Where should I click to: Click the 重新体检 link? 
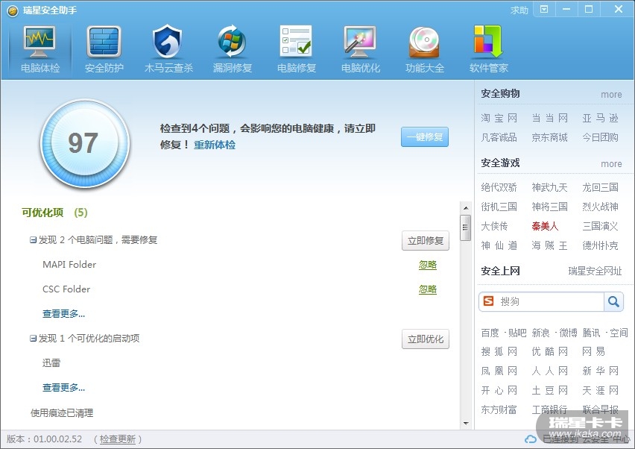click(x=214, y=145)
